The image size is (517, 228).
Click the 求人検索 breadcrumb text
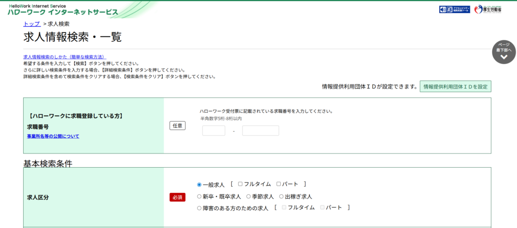click(x=59, y=24)
